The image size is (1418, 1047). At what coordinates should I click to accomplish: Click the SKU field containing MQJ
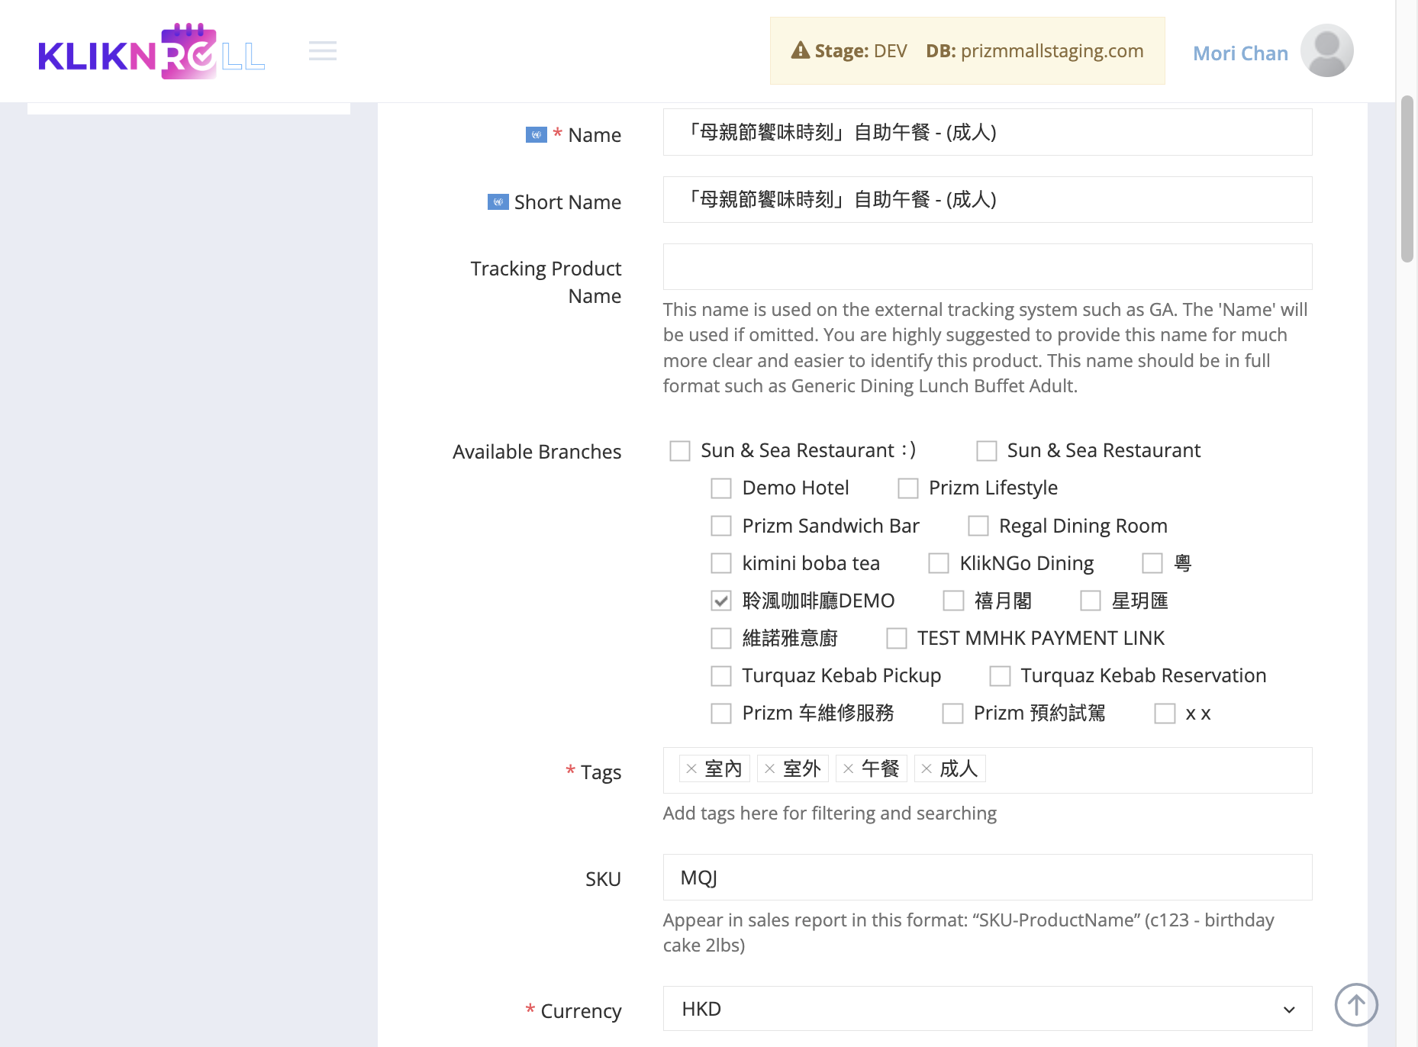click(x=988, y=878)
